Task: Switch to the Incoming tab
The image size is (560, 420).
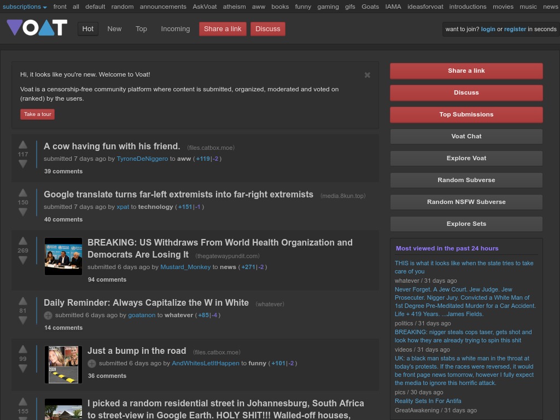Action: click(175, 28)
